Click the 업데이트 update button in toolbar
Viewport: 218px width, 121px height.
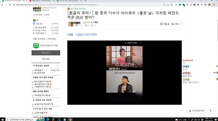pyautogui.click(x=214, y=5)
